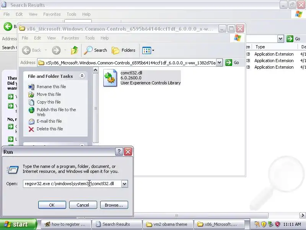Image resolution: width=306 pixels, height=230 pixels.
Task: Open Help menu in the x86_Microsoft folder window
Action: tap(104, 38)
